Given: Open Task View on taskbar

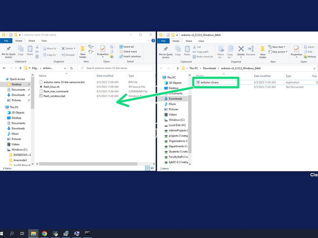Looking at the screenshot, I should click(23, 234).
